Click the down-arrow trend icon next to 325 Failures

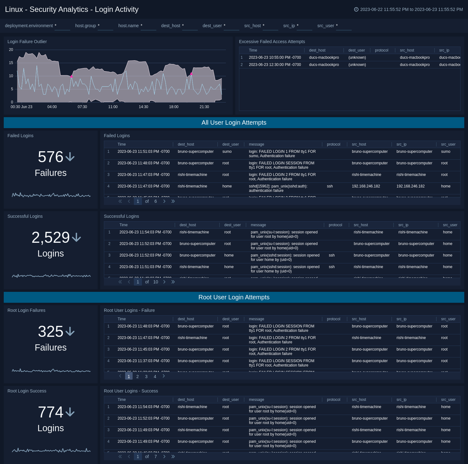click(x=70, y=332)
